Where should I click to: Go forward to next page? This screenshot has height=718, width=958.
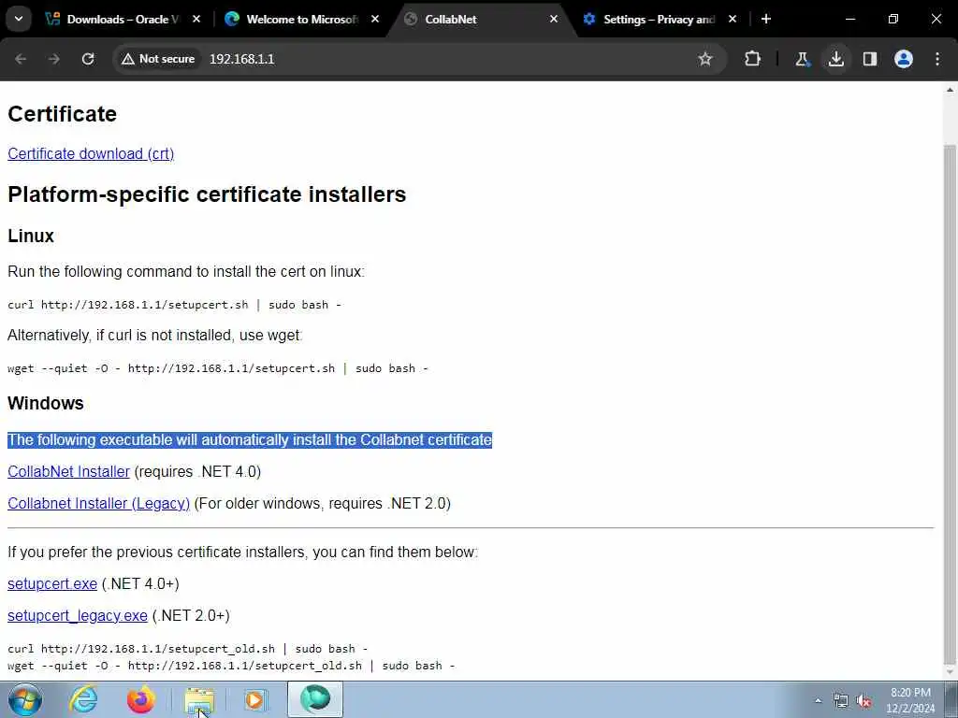pos(54,59)
